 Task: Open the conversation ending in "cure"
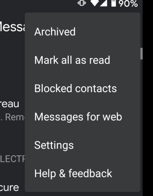tap(10, 187)
